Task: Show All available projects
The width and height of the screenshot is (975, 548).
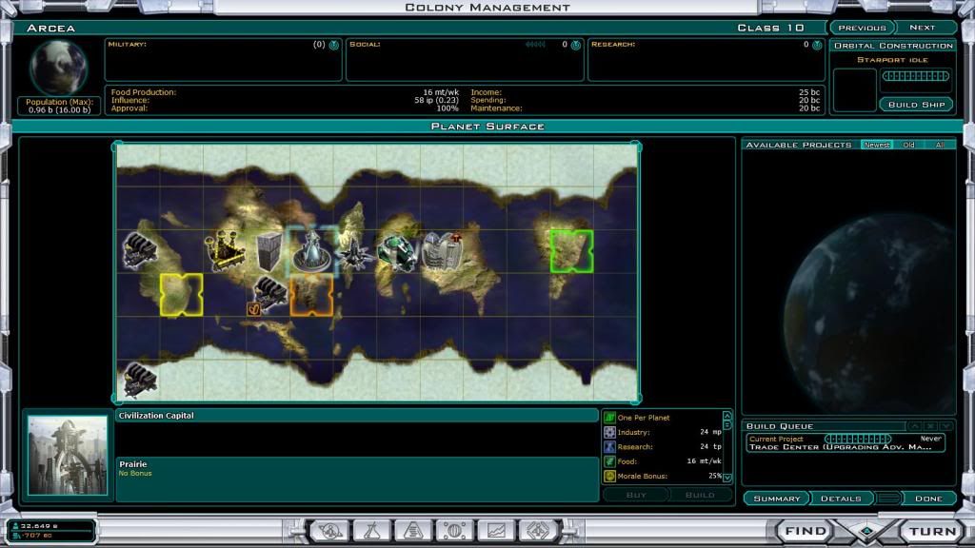Action: click(940, 145)
